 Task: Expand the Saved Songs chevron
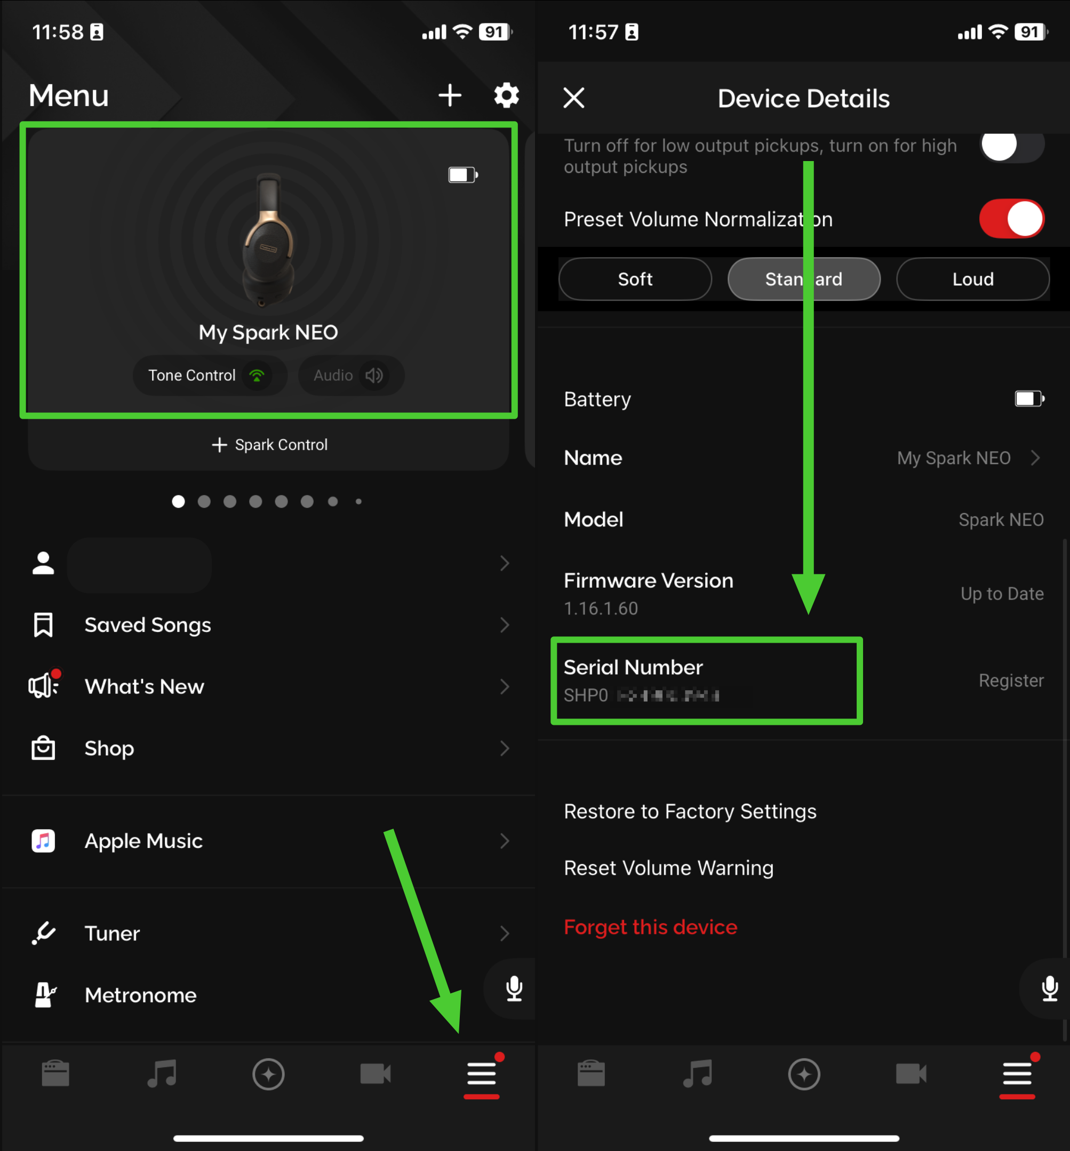point(504,625)
